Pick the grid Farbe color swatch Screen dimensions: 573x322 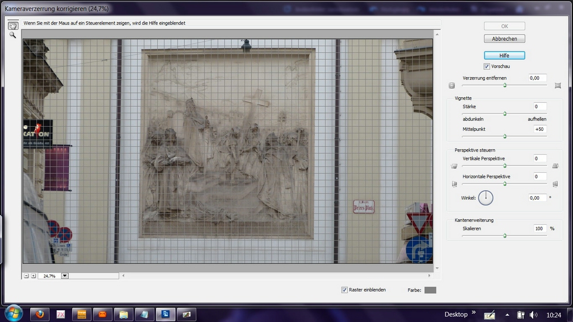coord(430,290)
